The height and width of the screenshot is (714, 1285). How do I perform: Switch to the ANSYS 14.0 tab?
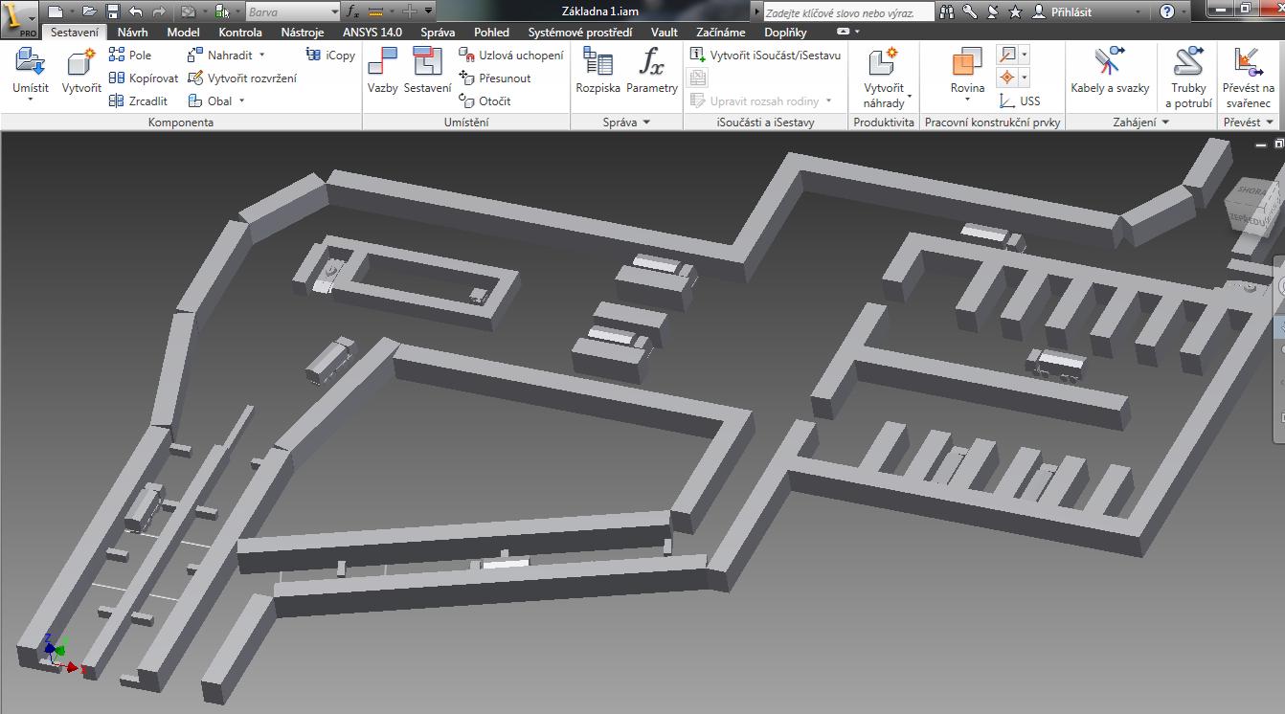click(x=372, y=33)
